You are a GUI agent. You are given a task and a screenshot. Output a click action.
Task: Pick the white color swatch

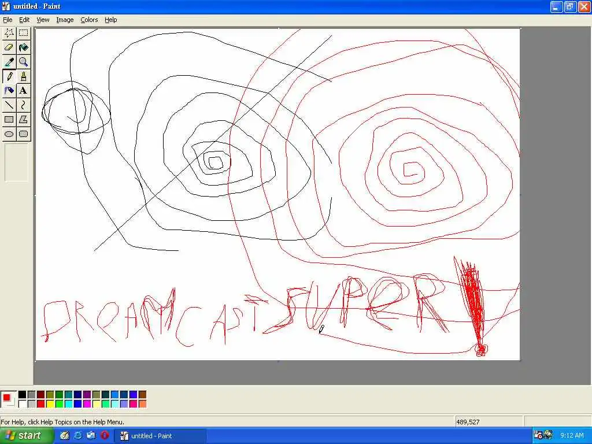pos(23,404)
